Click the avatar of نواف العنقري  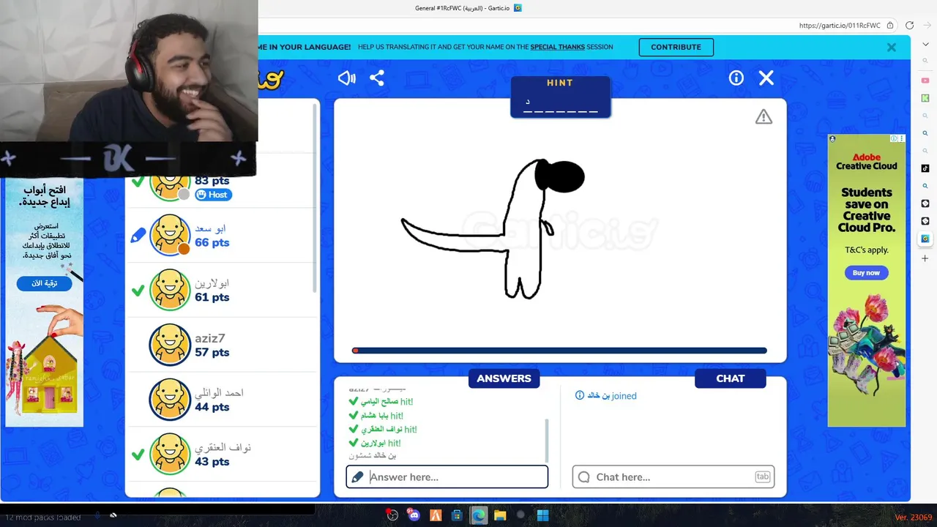pyautogui.click(x=170, y=455)
